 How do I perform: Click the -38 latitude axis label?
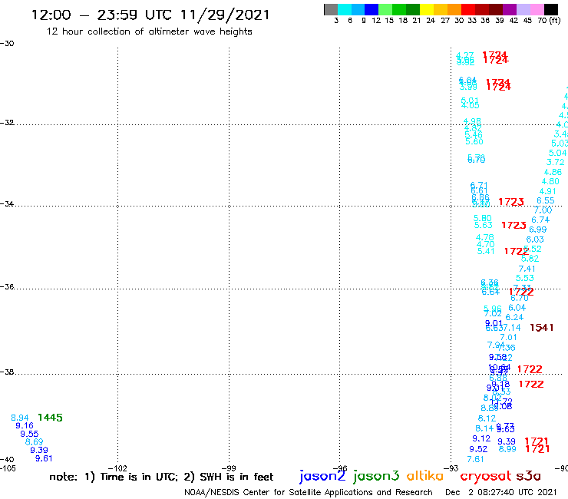[x=7, y=372]
